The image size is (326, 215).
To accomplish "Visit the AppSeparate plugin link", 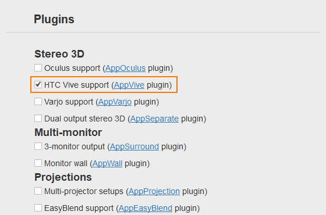I will (x=154, y=119).
